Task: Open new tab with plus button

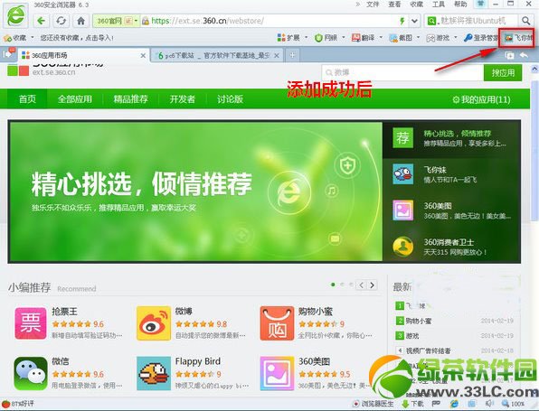Action: [x=292, y=55]
